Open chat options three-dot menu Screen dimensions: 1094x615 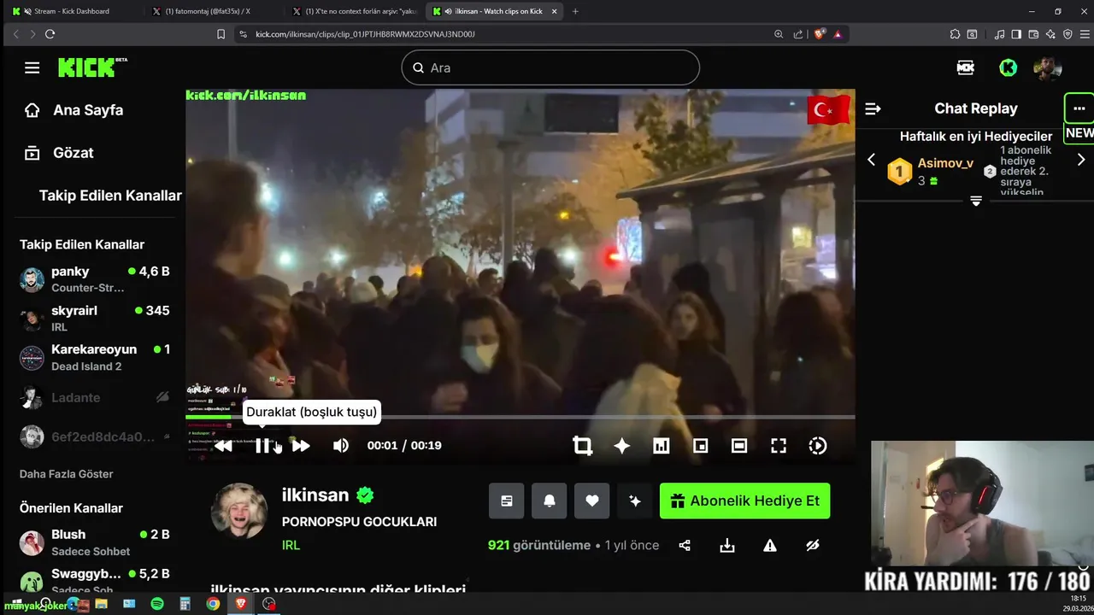[x=1079, y=108]
